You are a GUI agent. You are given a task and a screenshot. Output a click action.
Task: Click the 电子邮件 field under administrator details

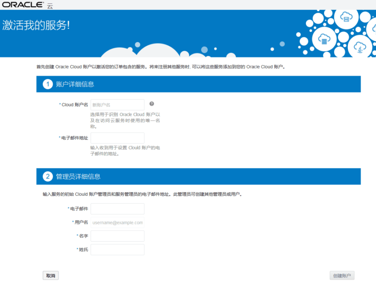click(x=117, y=209)
